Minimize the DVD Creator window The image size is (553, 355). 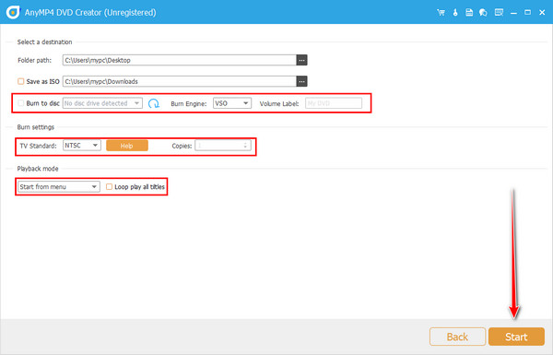pyautogui.click(x=513, y=13)
